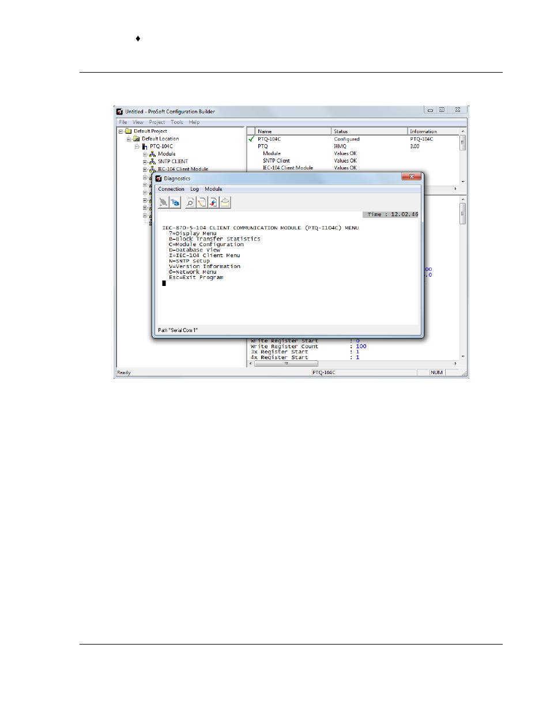This screenshot has height=712, width=550.
Task: Click the horizontal scrollbar thumb in bottom pane
Action: tap(286, 364)
